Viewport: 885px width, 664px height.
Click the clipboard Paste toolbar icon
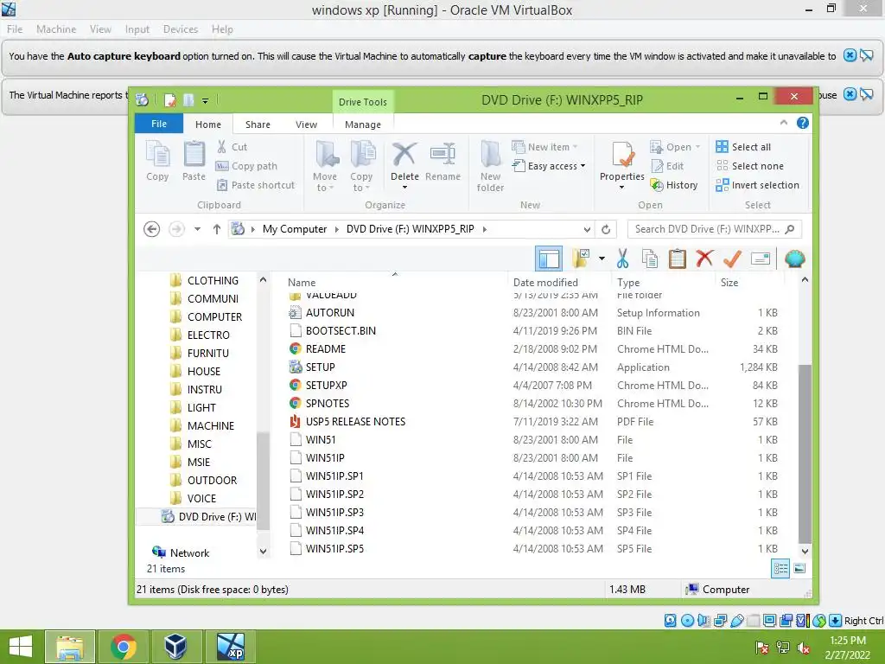pos(677,259)
